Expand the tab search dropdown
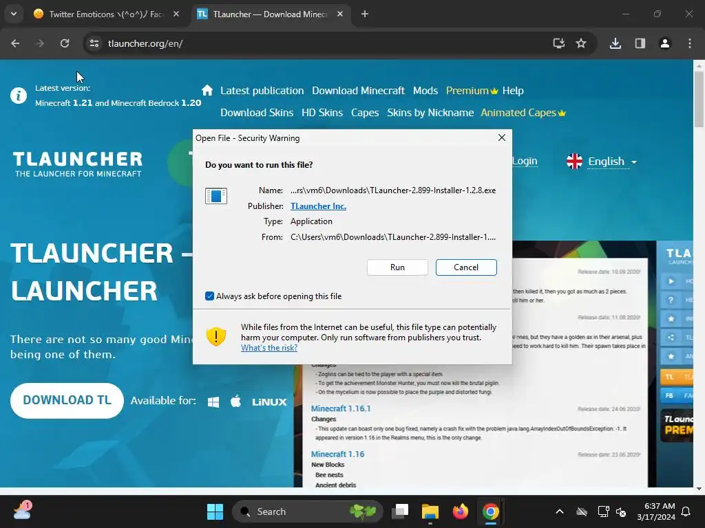 pos(14,14)
